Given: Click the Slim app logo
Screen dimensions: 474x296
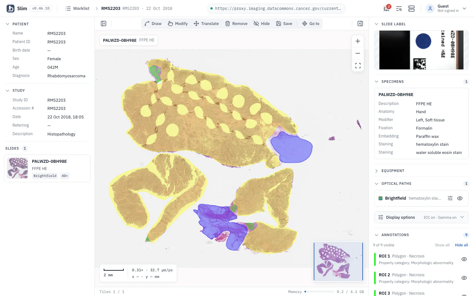Looking at the screenshot, I should 11,9.
